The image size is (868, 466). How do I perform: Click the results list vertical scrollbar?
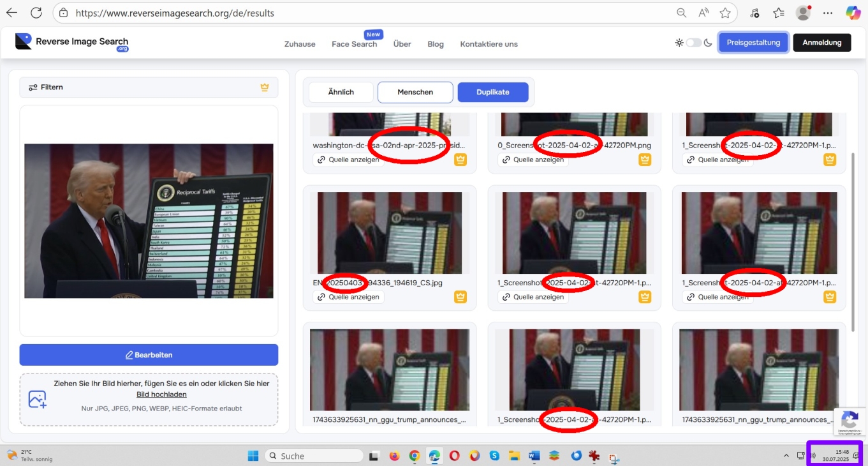coord(853,243)
